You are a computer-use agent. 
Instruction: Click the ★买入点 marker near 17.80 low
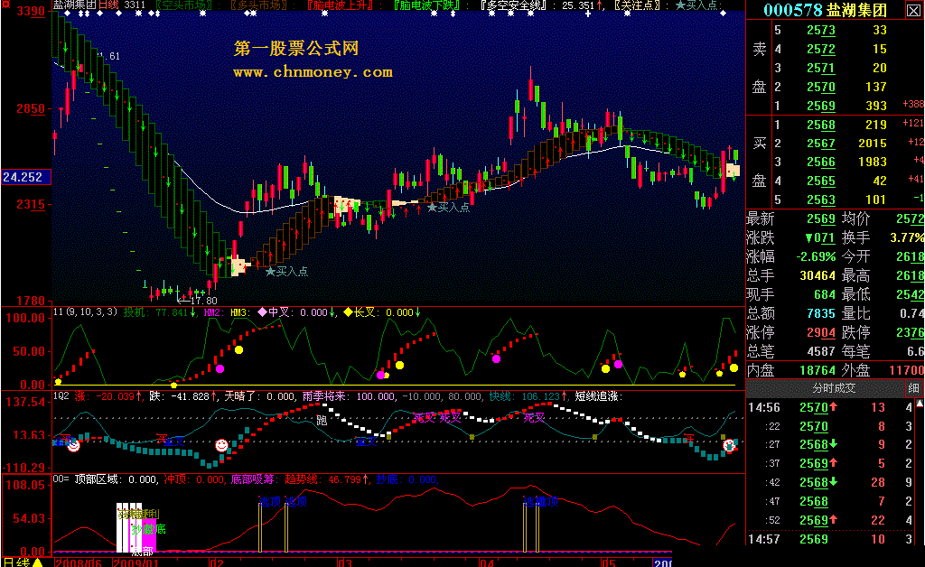coord(286,271)
